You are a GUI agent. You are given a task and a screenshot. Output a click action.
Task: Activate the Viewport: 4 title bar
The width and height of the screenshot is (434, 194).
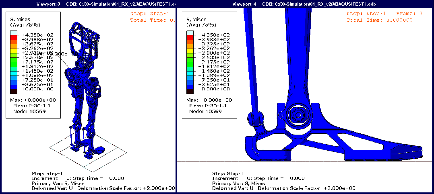305,4
